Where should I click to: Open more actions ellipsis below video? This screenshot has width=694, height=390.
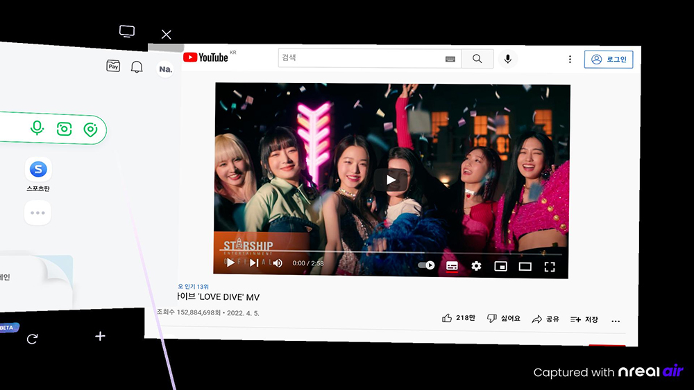click(616, 321)
